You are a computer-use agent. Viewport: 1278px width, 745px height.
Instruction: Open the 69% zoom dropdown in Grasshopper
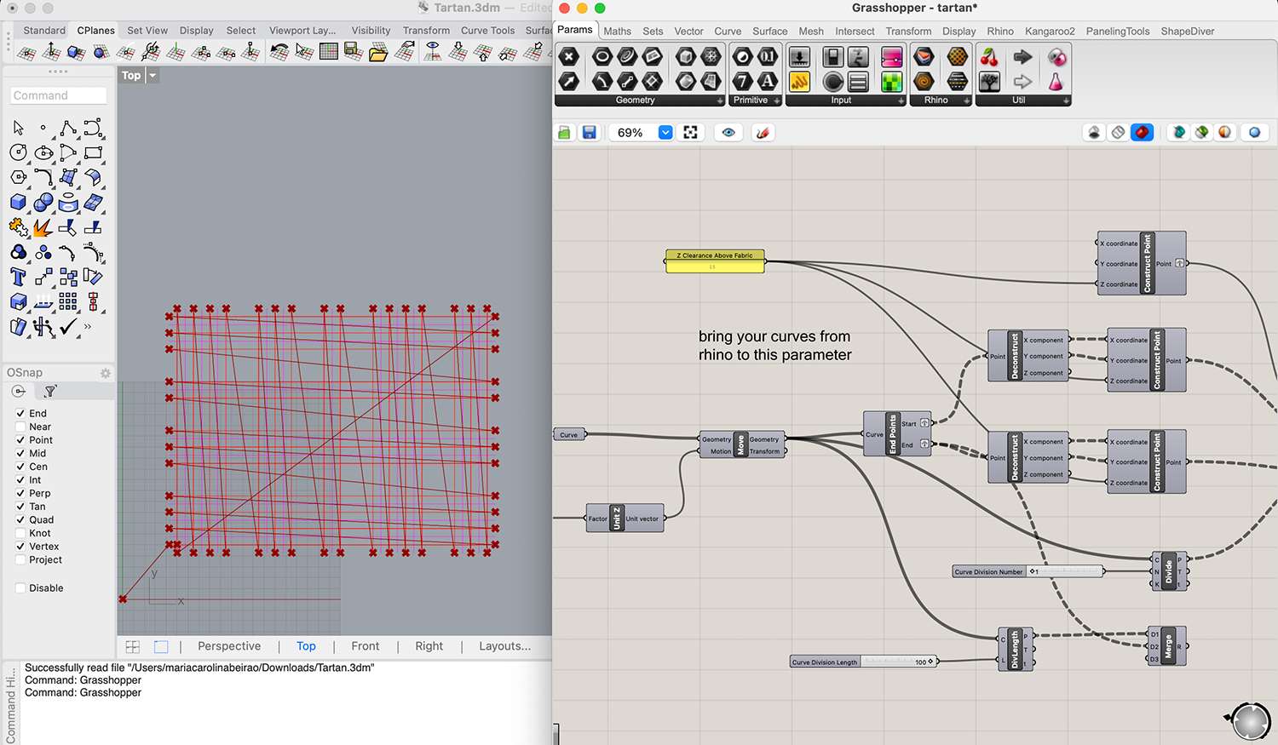pyautogui.click(x=665, y=133)
